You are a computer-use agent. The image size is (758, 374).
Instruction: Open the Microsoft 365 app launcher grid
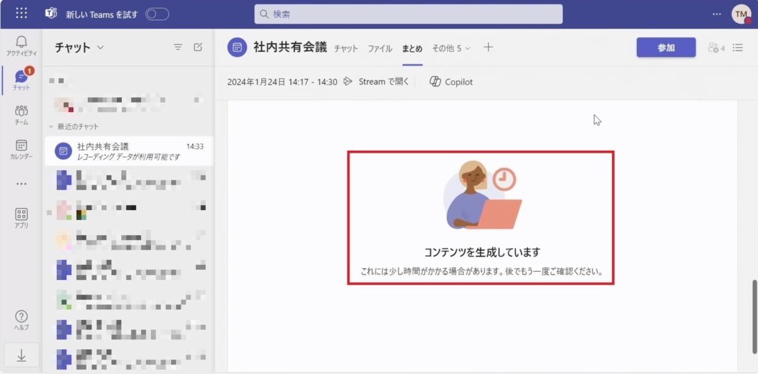(21, 13)
